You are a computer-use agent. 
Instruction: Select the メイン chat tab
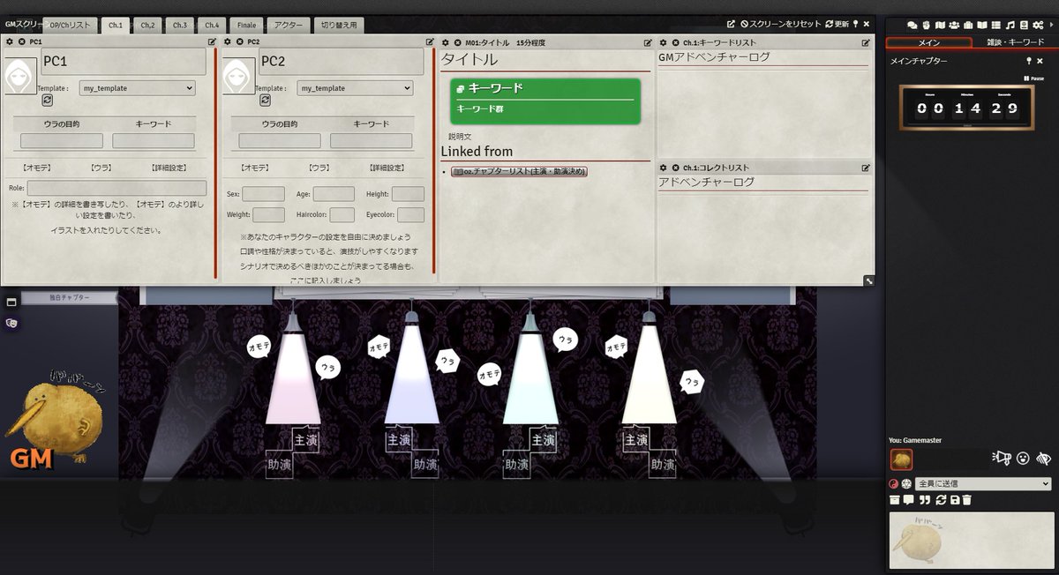(929, 42)
